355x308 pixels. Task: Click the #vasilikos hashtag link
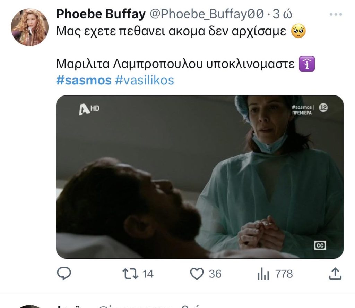click(x=145, y=80)
